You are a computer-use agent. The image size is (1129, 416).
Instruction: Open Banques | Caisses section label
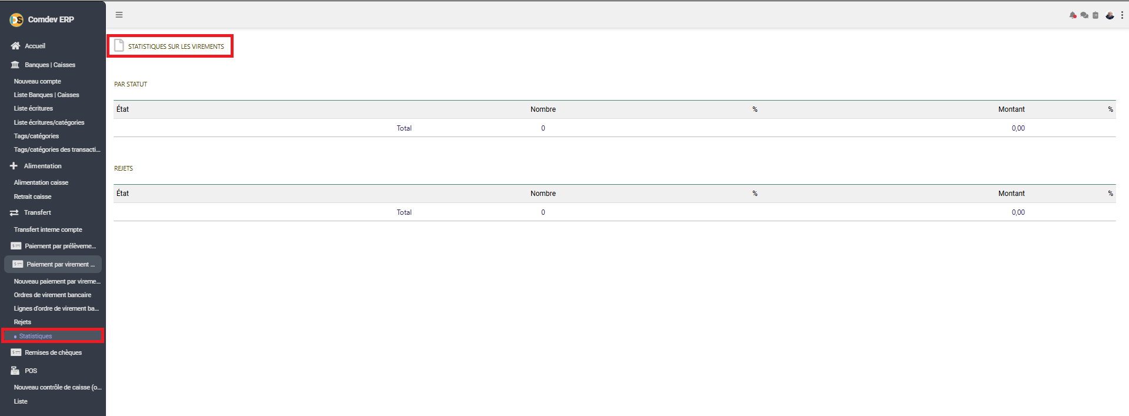coord(50,65)
